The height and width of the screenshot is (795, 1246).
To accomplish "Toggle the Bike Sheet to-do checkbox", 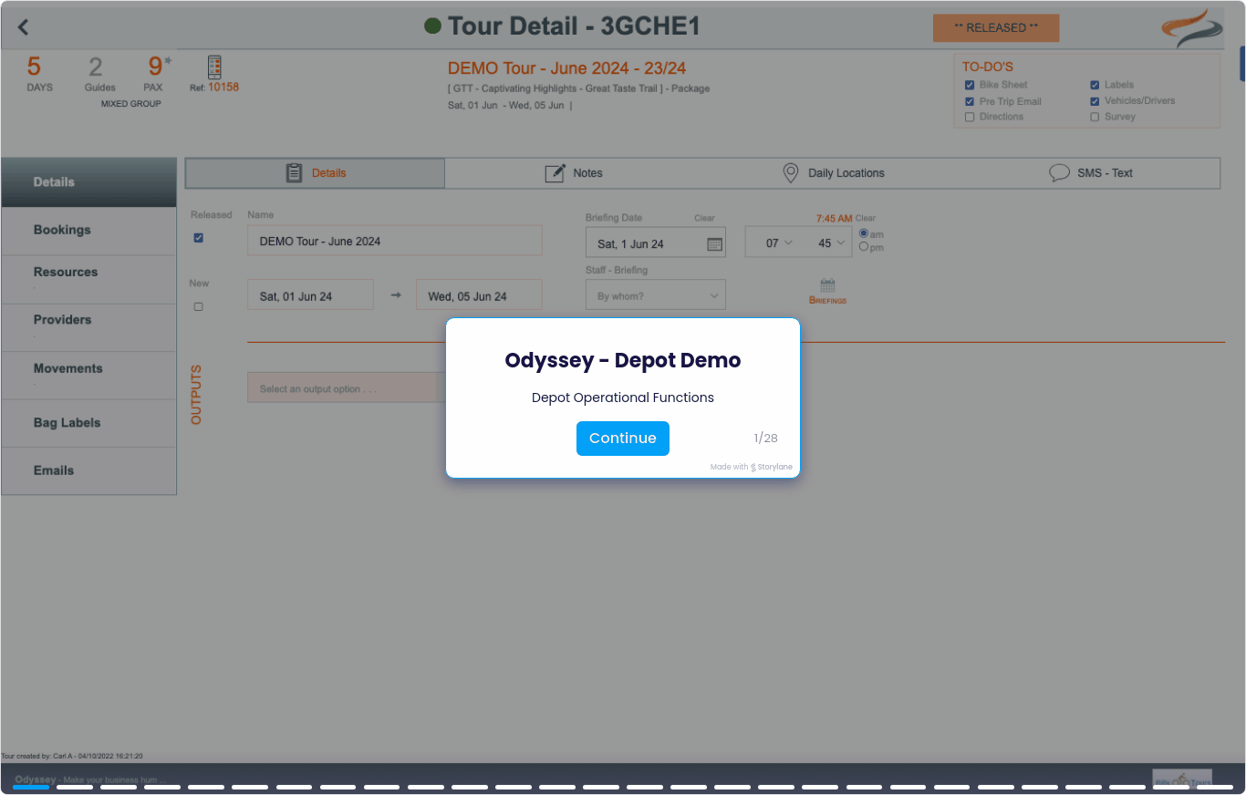I will click(x=970, y=85).
